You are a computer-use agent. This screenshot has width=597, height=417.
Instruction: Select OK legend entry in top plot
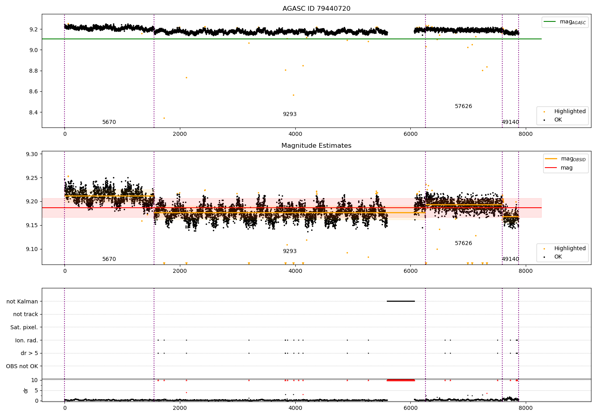pos(558,120)
